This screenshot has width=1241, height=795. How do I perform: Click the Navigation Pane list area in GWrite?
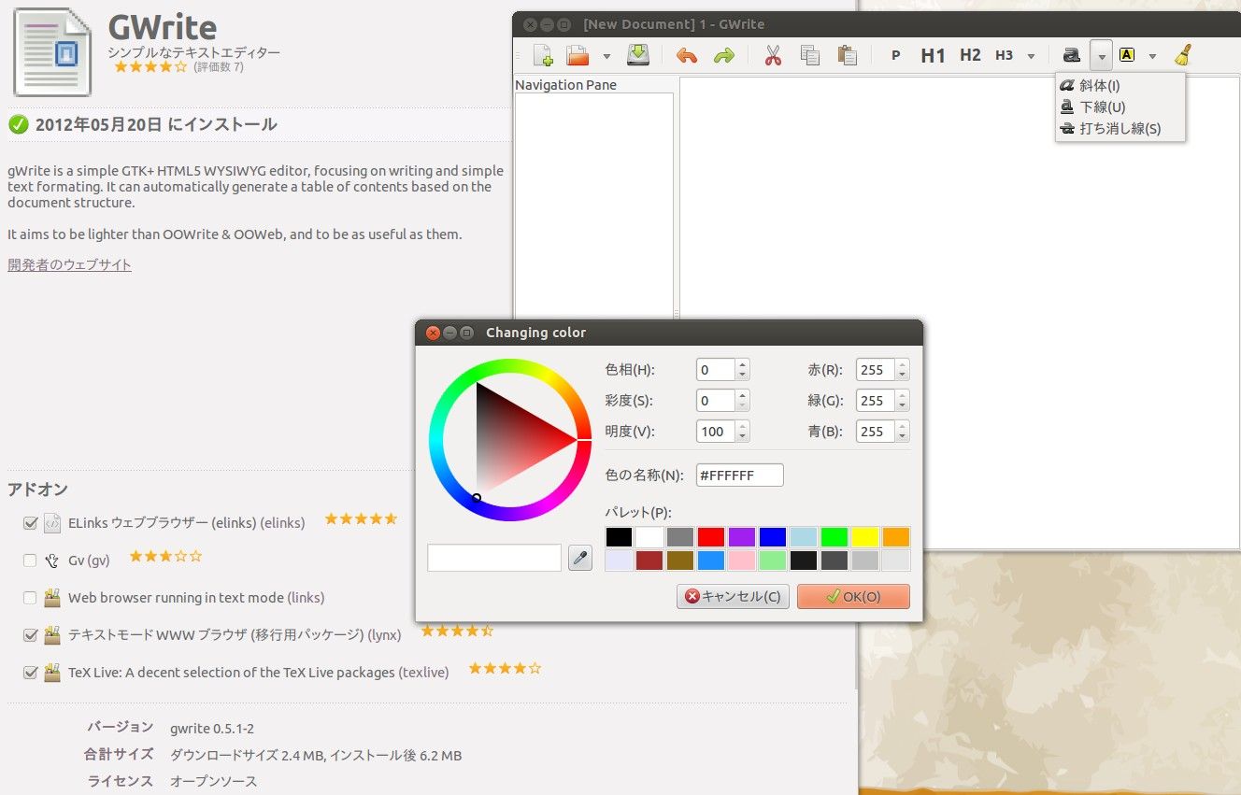593,206
